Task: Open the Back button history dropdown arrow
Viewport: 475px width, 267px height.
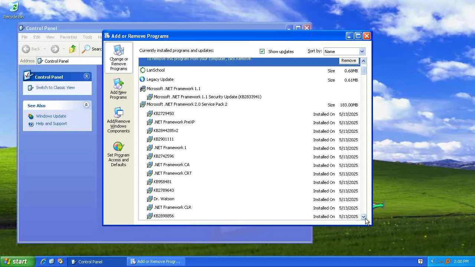Action: click(x=45, y=49)
